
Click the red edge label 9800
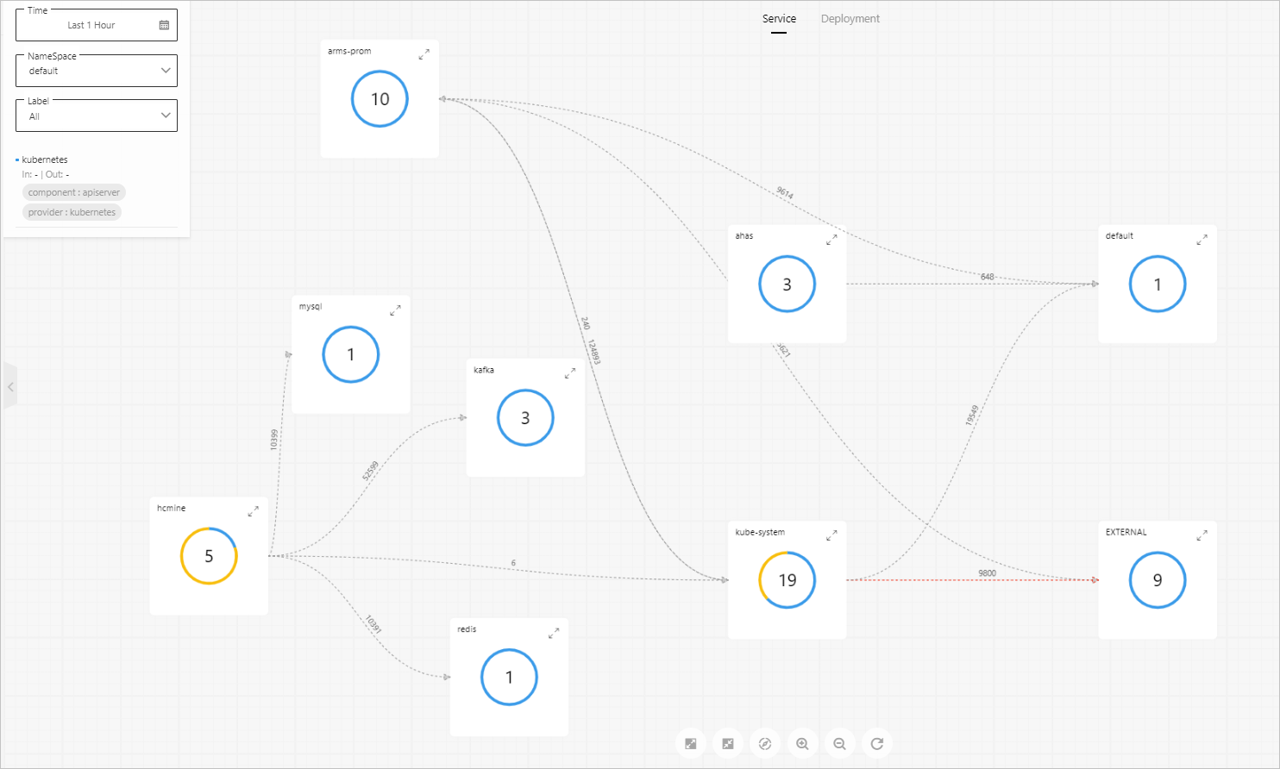tap(988, 573)
